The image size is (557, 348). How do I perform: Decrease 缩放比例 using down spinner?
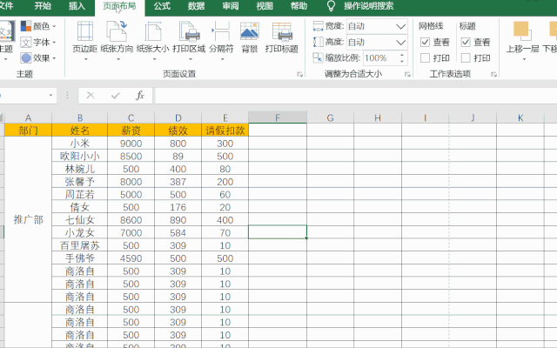(402, 61)
